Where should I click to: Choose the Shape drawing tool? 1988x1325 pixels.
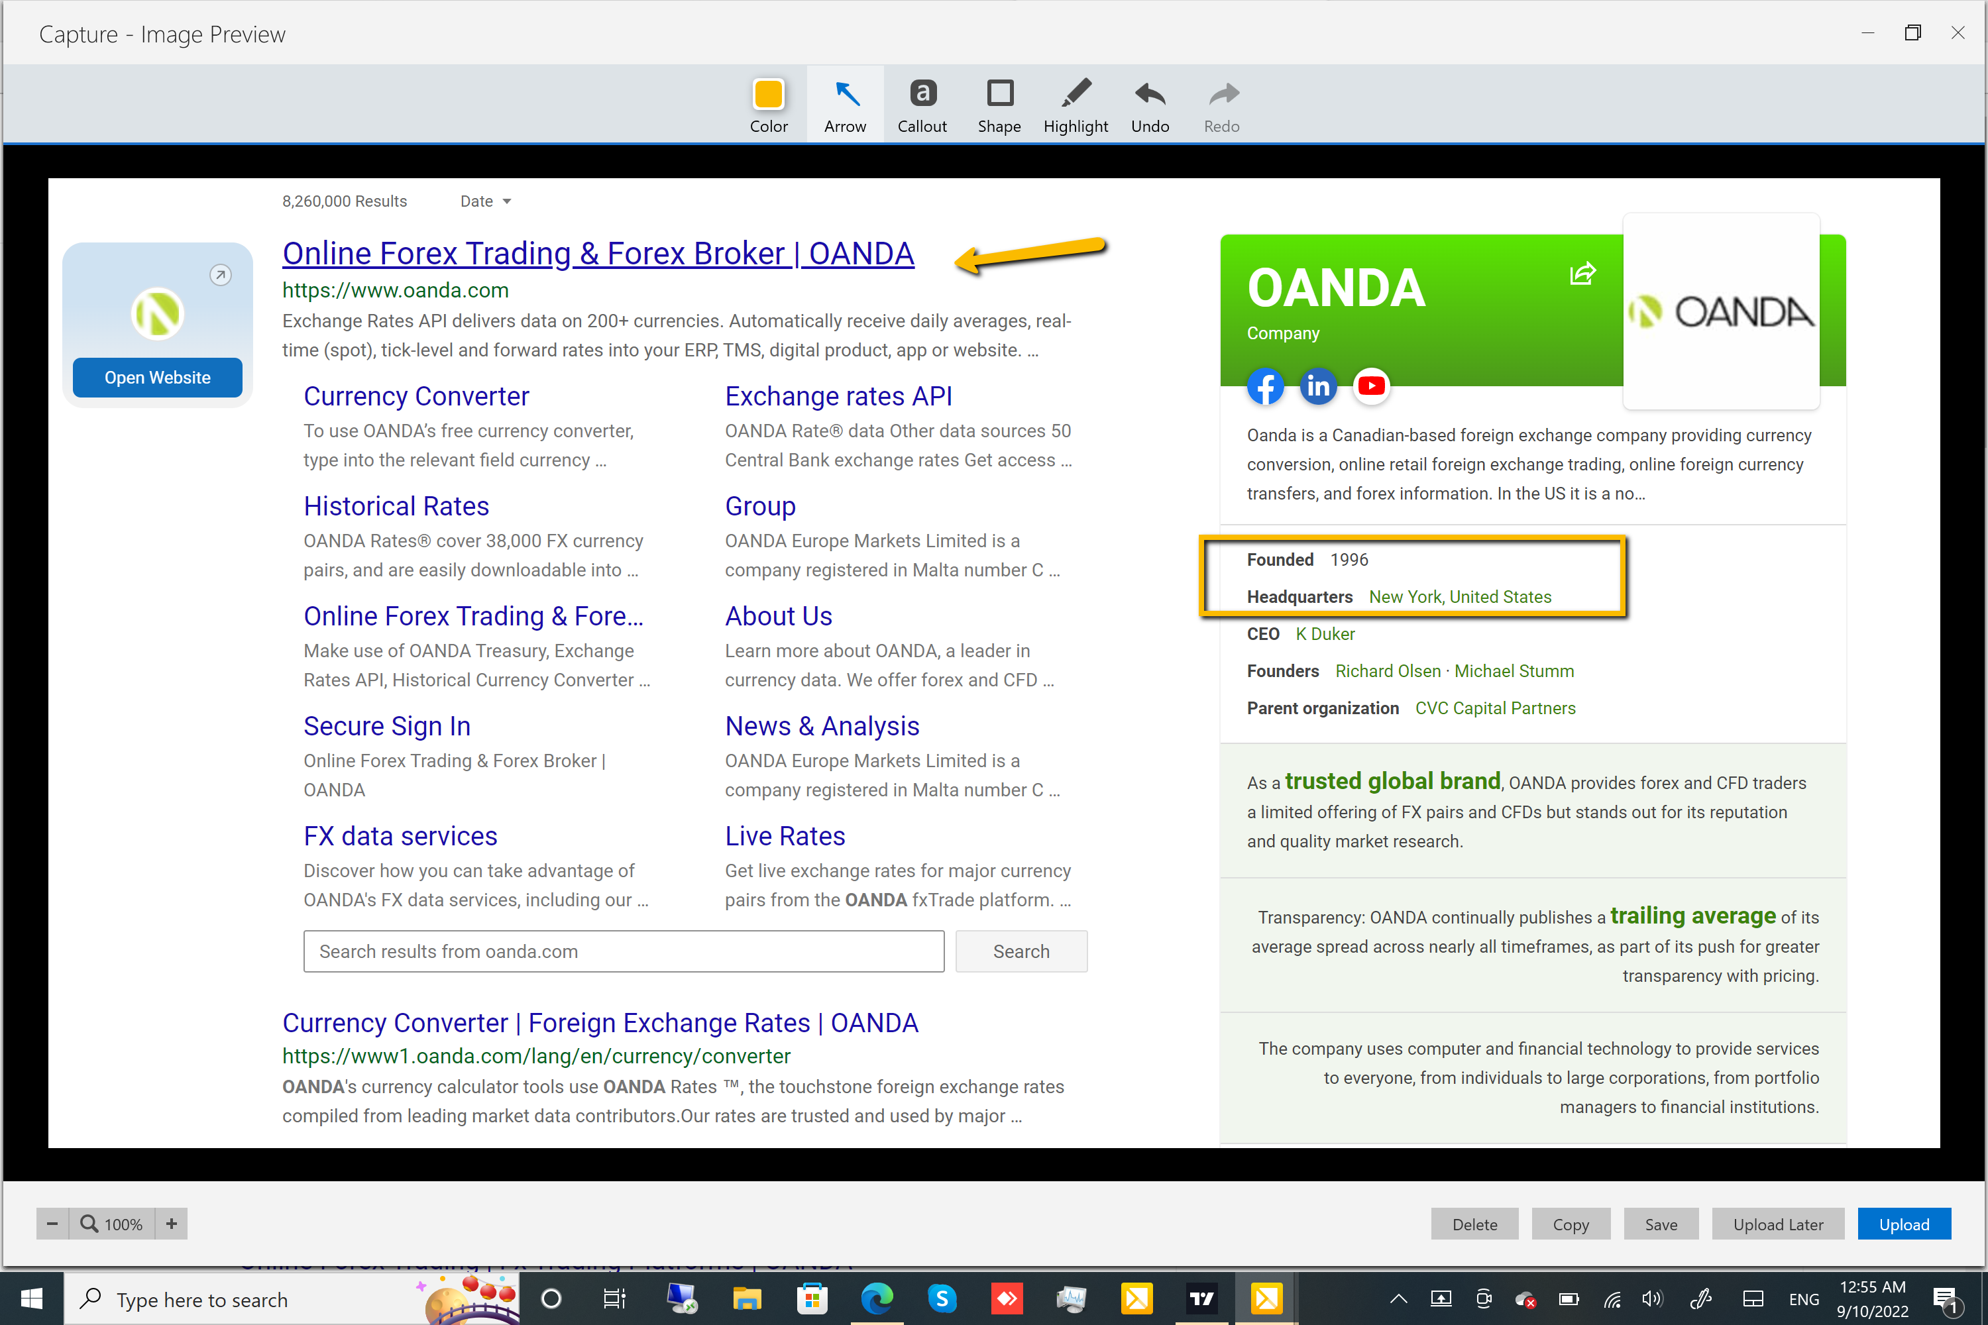click(x=999, y=104)
